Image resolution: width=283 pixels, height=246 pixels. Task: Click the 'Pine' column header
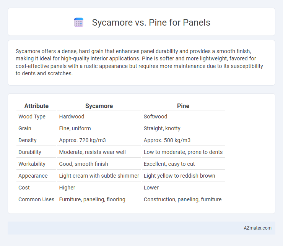point(183,106)
